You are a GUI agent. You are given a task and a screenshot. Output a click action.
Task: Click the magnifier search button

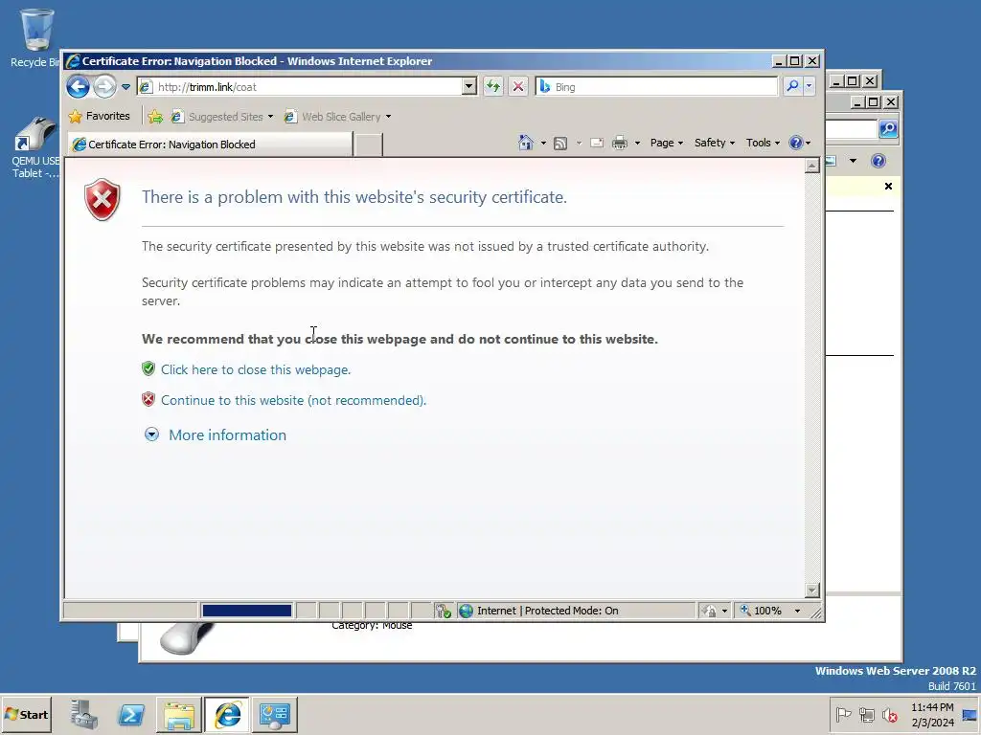click(x=792, y=86)
